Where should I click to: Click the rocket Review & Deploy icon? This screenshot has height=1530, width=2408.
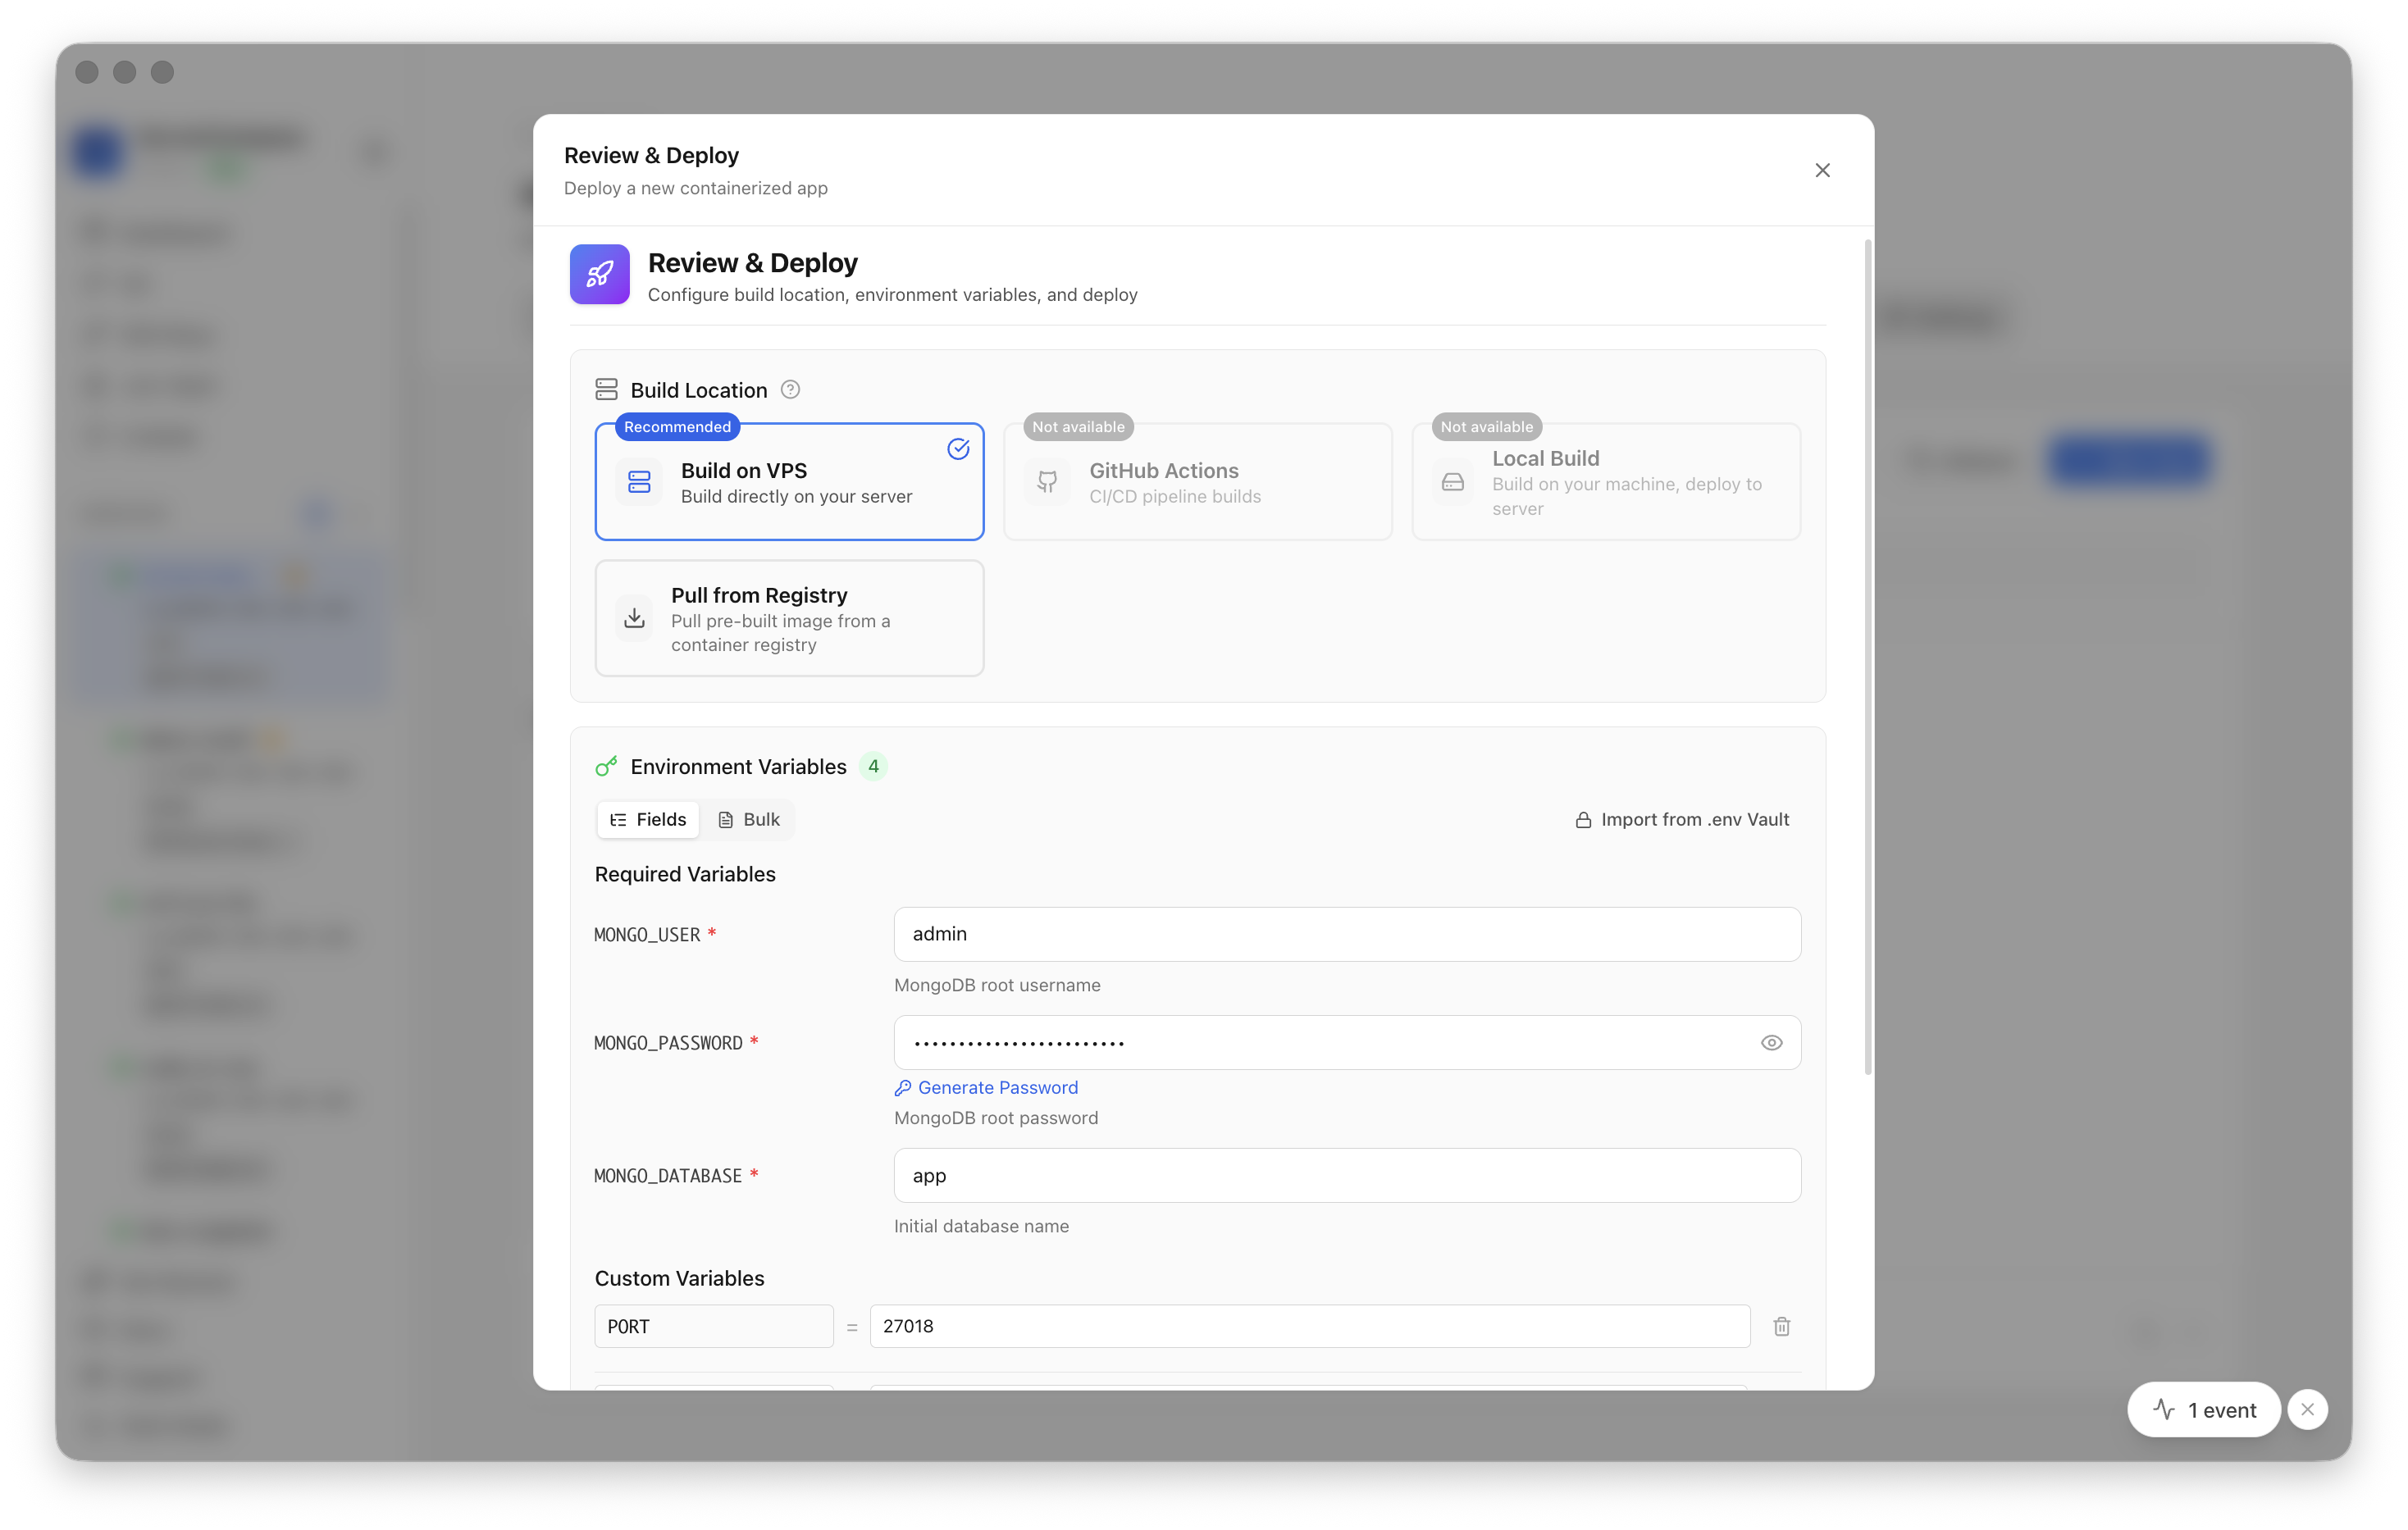(599, 274)
